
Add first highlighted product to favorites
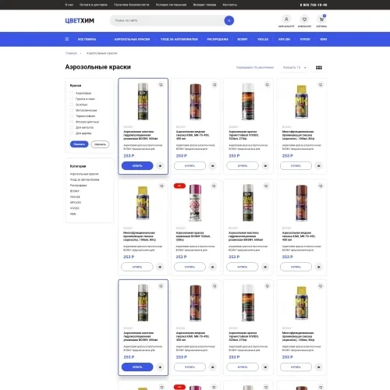[x=161, y=85]
